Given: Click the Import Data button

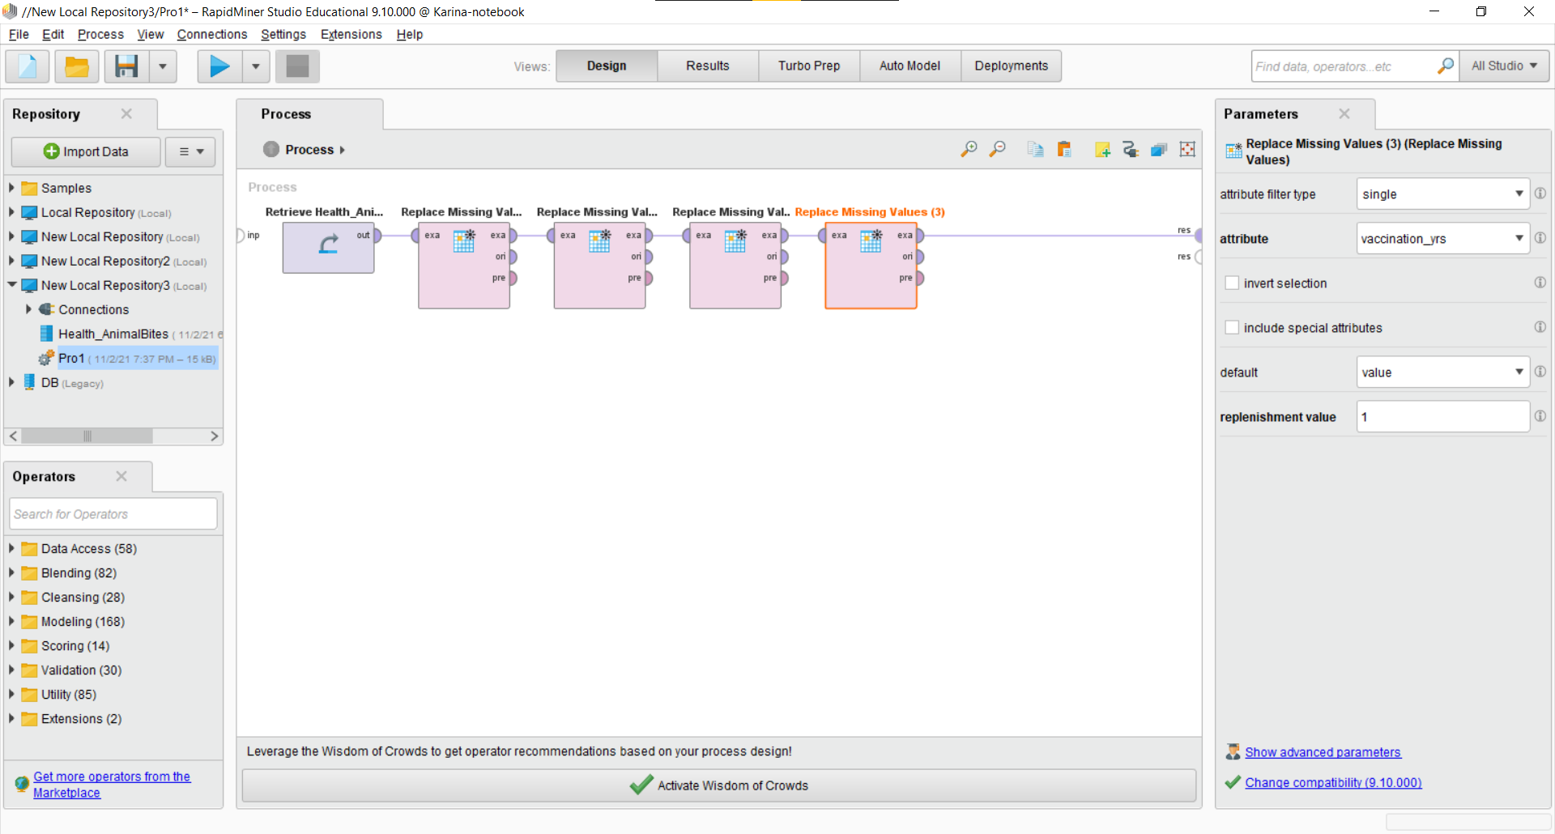Looking at the screenshot, I should 86,151.
